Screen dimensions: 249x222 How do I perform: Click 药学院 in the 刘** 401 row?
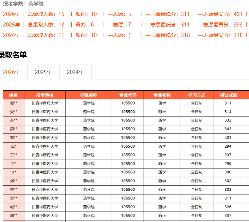(89, 137)
